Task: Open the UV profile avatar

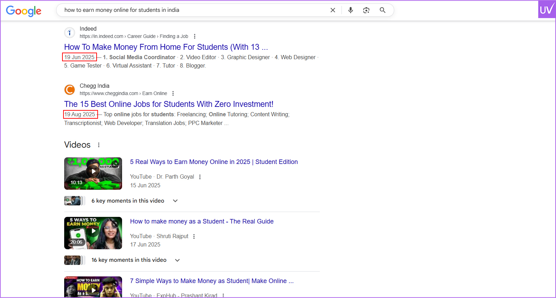Action: [546, 10]
